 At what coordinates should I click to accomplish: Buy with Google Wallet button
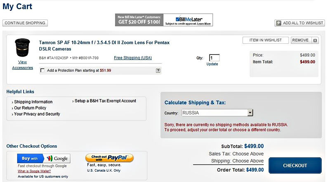pos(44,158)
